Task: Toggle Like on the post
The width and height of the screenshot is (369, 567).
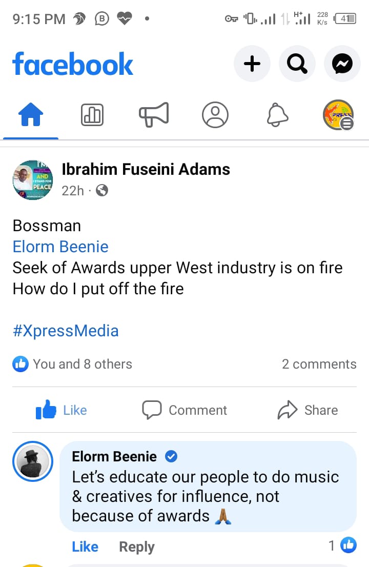Action: point(61,410)
